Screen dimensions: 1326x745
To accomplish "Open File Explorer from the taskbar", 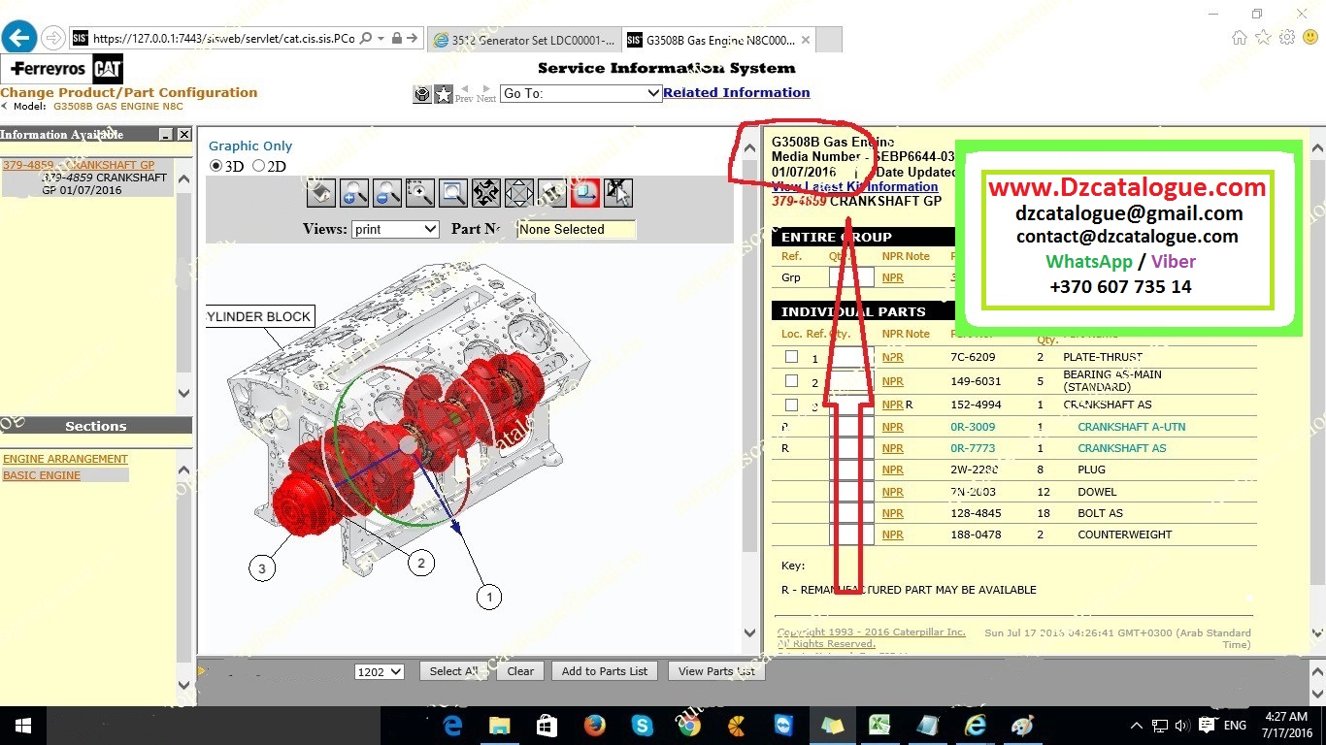I will coord(499,726).
